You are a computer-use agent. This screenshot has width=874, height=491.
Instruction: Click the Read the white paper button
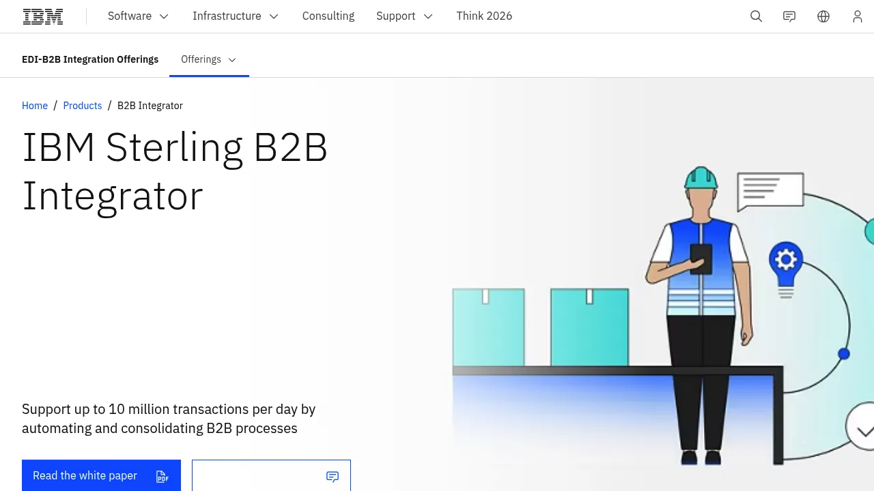pos(101,475)
